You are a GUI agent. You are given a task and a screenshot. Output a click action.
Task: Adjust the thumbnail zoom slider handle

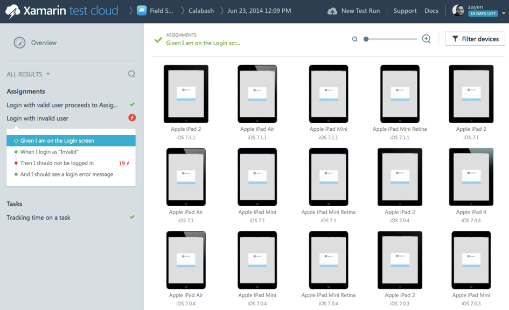[366, 39]
